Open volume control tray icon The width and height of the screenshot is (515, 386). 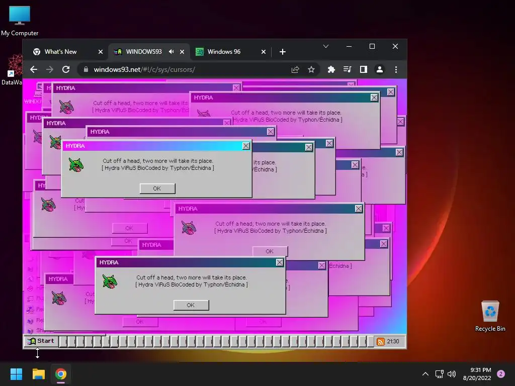(x=452, y=374)
